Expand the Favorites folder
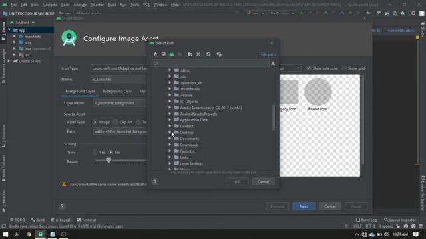 170,151
